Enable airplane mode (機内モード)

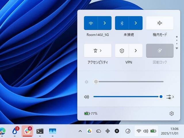tap(160, 23)
